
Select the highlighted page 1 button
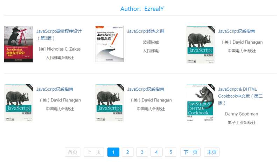pos(113,152)
